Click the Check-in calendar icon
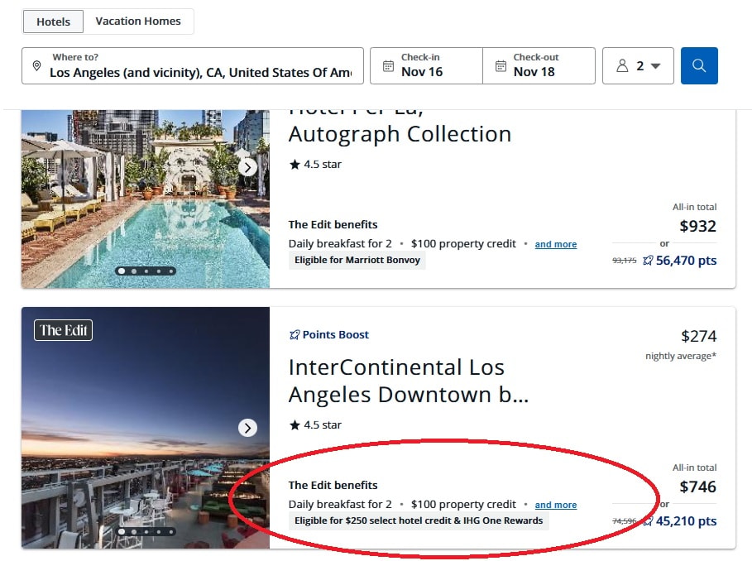 [389, 65]
